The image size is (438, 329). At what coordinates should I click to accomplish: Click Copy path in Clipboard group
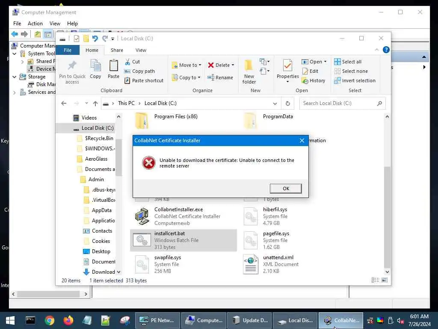[140, 71]
